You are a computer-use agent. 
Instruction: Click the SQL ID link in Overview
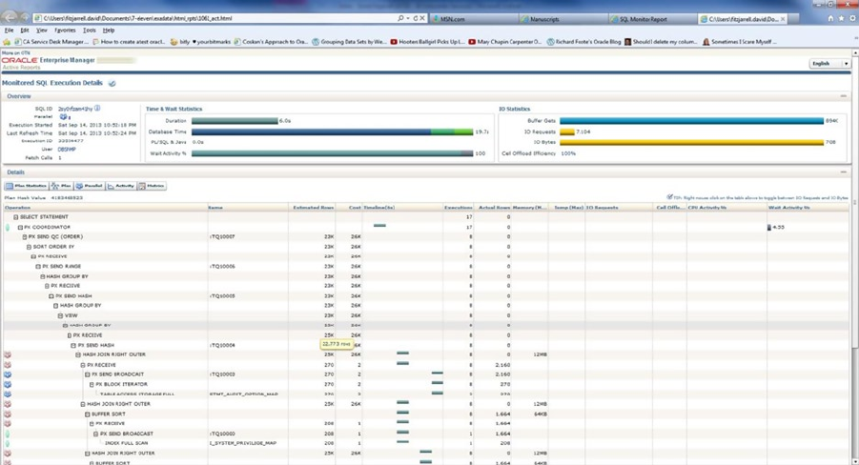pyautogui.click(x=75, y=109)
